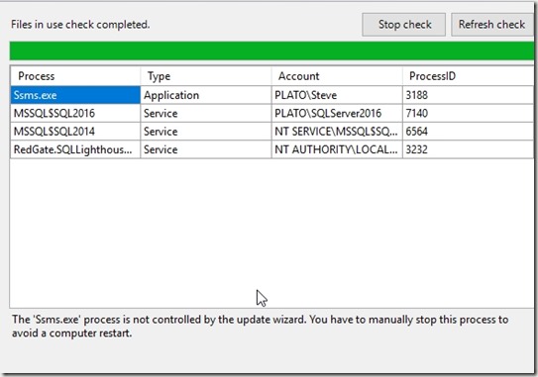
Task: Click the Service type for MSSQL$SQL2014
Action: pos(206,132)
